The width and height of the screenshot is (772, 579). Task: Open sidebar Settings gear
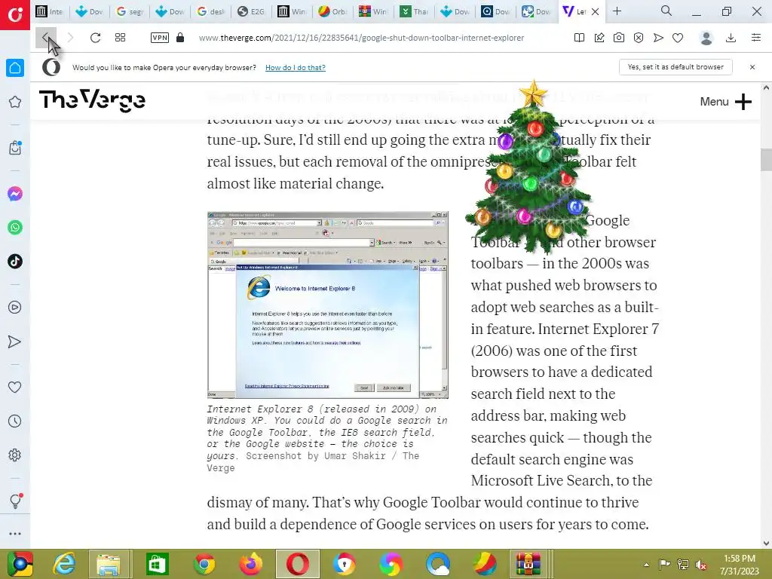click(15, 455)
